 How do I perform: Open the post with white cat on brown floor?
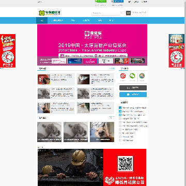(x=84, y=79)
